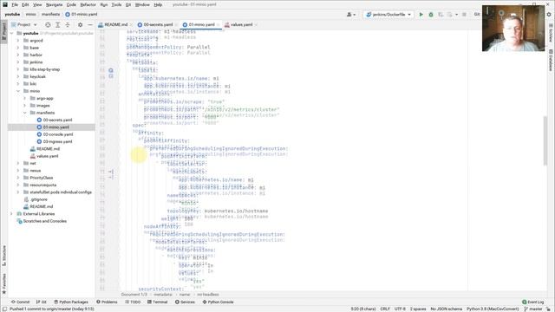Screen dimensions: 555x312
Task: Open the Database side panel
Action: click(551, 60)
